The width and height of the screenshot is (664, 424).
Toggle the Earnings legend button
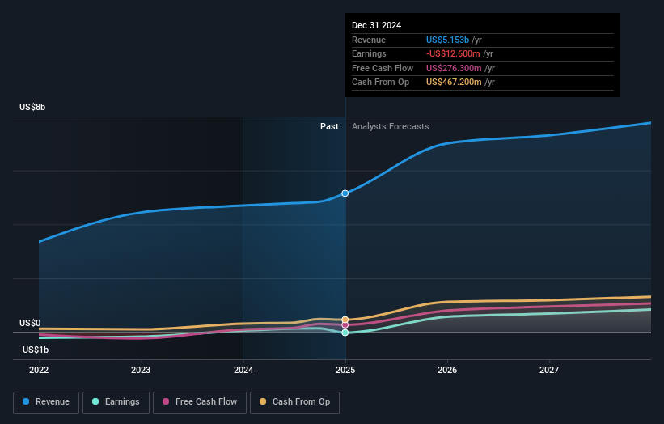116,402
